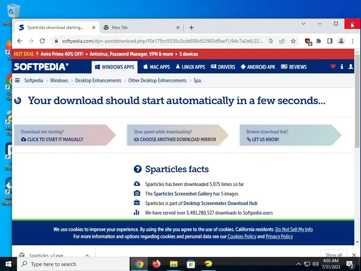Share this page using the share icon
Screen dimensions: 361x271
tap(282, 41)
